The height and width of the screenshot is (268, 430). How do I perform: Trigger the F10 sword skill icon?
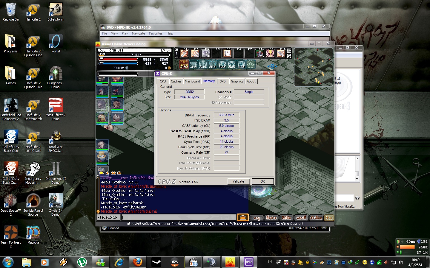pos(281,53)
